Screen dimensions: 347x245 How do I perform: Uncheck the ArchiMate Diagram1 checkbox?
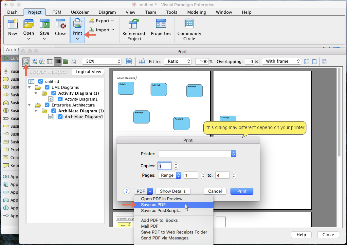pos(60,117)
